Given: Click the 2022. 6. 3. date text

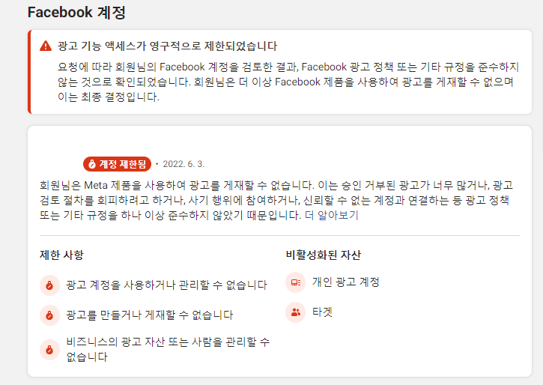Looking at the screenshot, I should [183, 164].
